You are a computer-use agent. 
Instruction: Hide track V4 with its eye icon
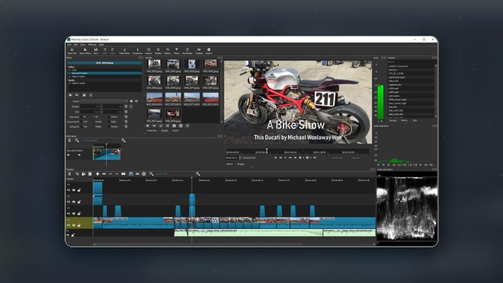coord(74,190)
